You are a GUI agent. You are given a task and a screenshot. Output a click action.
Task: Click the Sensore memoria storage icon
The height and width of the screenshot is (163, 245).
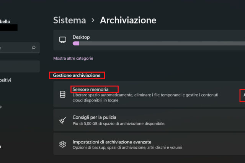click(62, 94)
